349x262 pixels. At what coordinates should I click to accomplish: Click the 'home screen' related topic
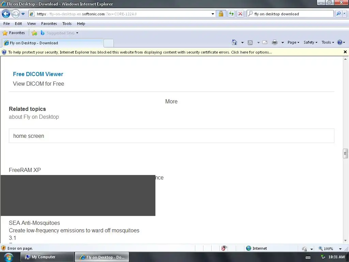coord(171,136)
